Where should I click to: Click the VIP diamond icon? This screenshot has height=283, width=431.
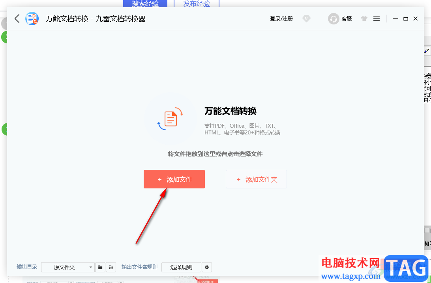click(306, 19)
